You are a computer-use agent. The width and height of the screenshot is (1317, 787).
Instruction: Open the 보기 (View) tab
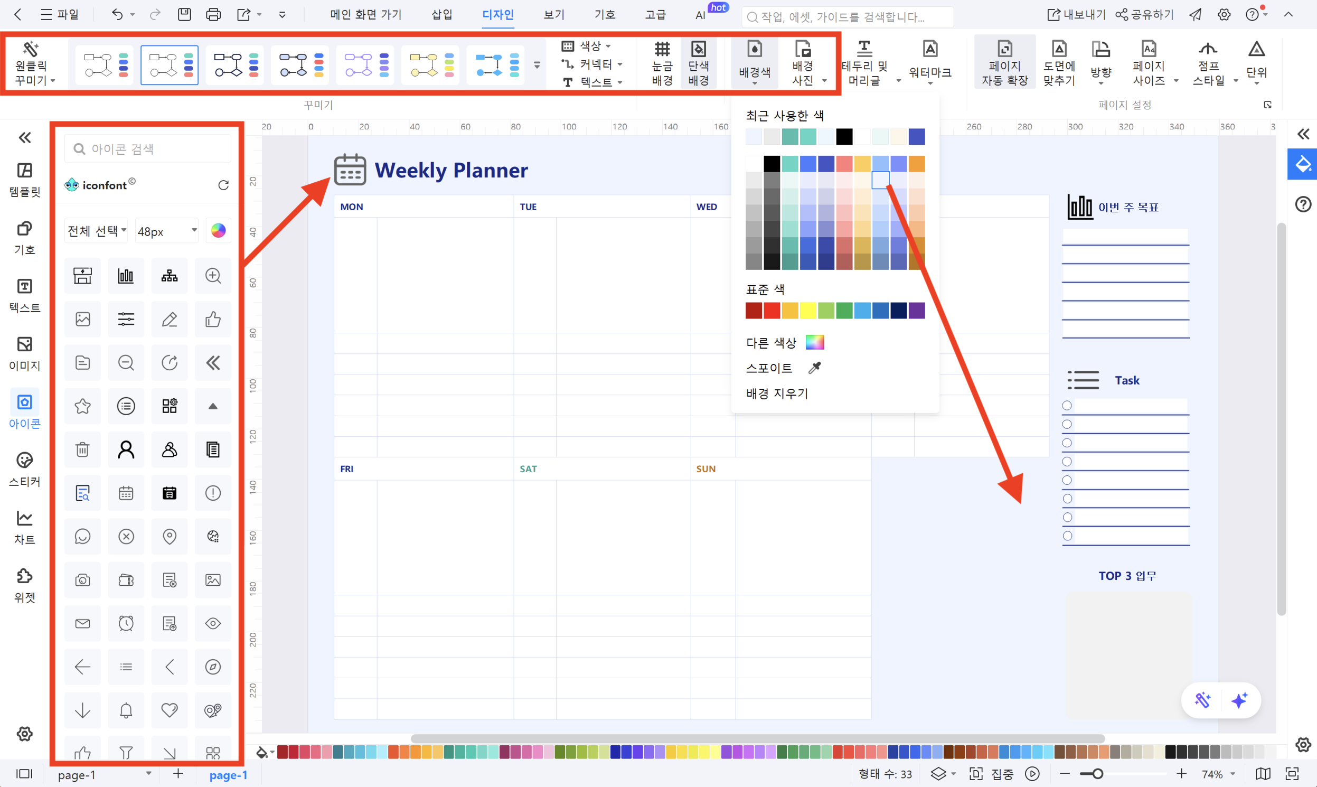553,15
